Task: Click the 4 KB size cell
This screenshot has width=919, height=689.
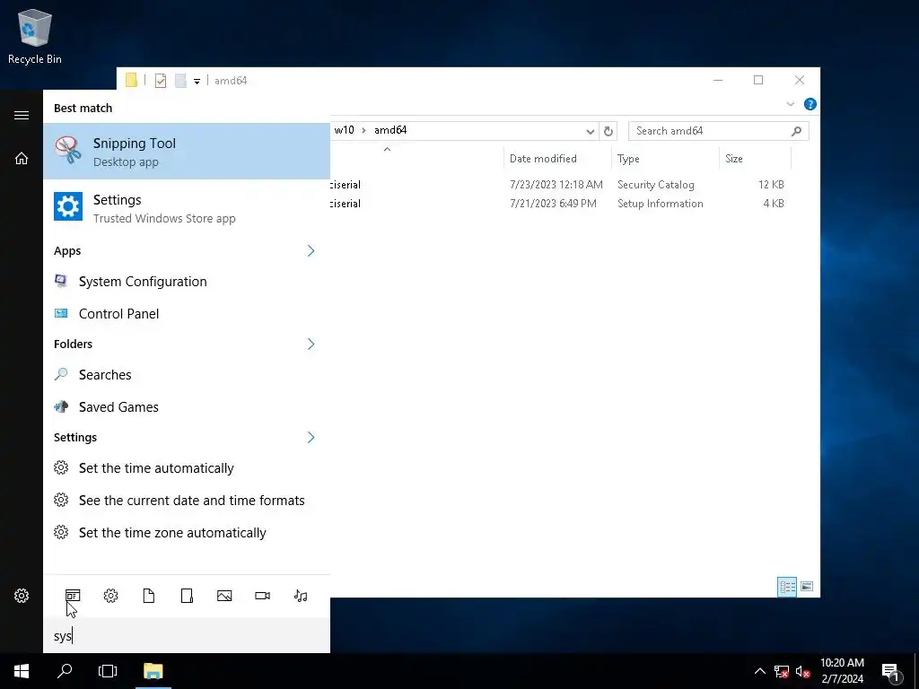Action: tap(774, 204)
